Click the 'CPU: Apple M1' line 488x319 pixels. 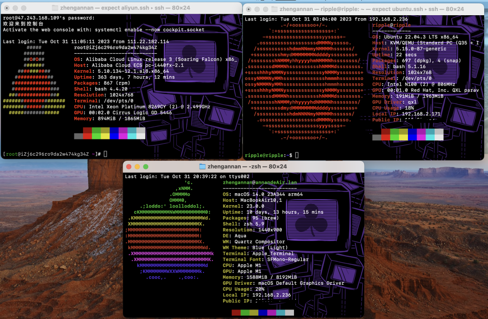tap(242, 265)
